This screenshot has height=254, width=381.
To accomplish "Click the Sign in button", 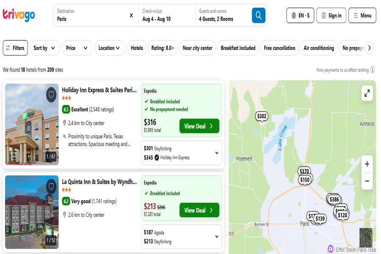I will [x=331, y=15].
